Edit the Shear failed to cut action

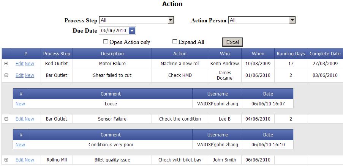[x=19, y=75]
